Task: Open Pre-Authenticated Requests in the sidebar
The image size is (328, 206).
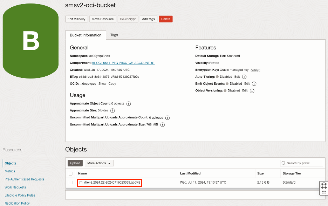Action: pyautogui.click(x=24, y=179)
